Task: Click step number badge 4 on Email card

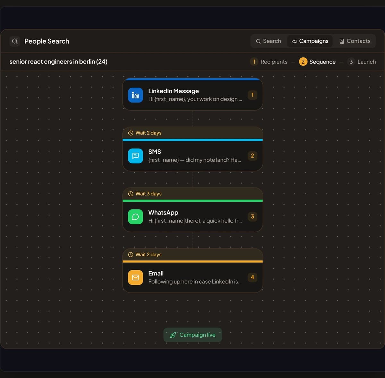Action: tap(252, 277)
